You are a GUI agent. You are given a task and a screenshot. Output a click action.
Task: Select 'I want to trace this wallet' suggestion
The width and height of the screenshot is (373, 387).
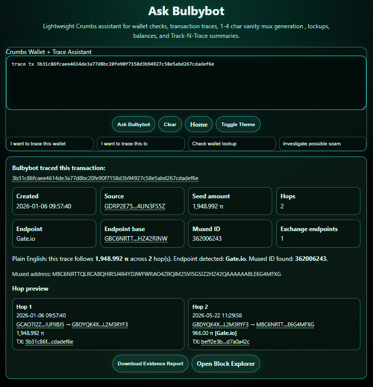click(50, 144)
